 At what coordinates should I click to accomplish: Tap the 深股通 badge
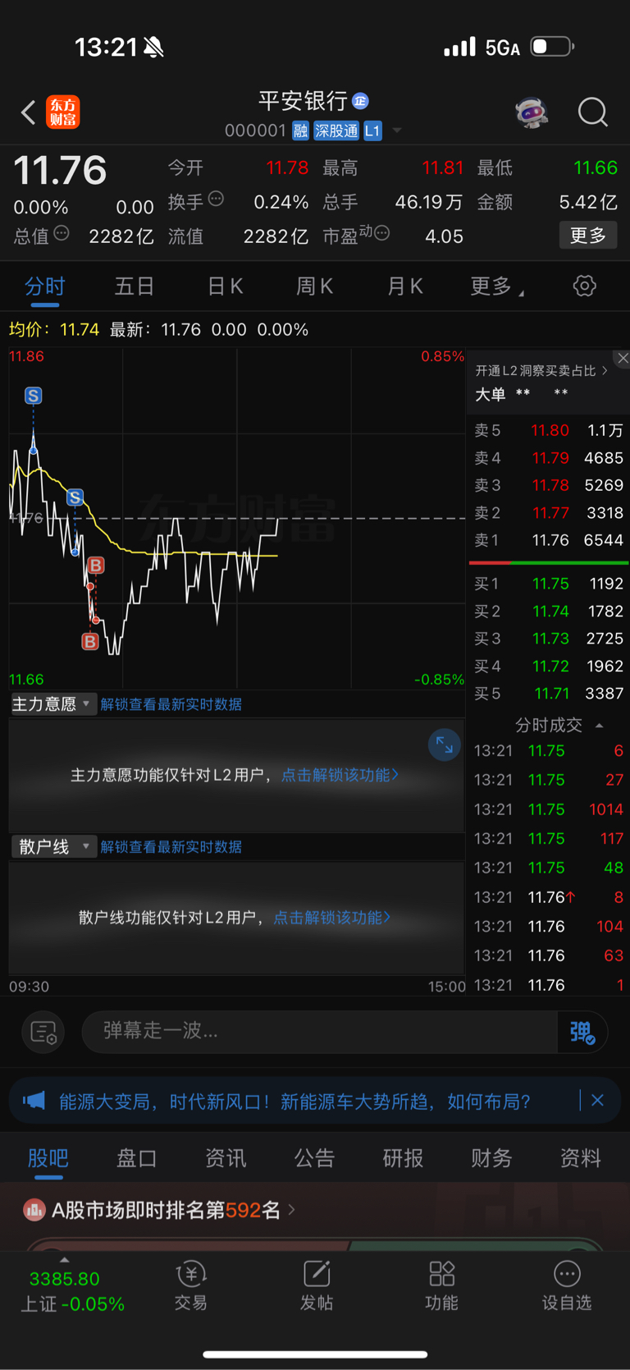(x=336, y=131)
